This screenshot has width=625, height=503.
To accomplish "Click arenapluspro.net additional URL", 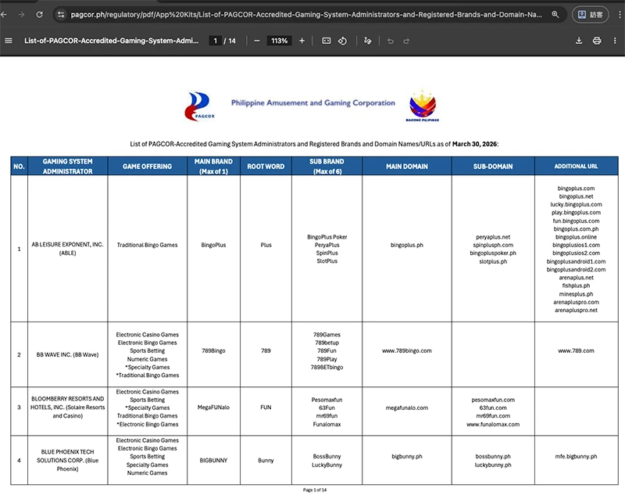I will (576, 310).
